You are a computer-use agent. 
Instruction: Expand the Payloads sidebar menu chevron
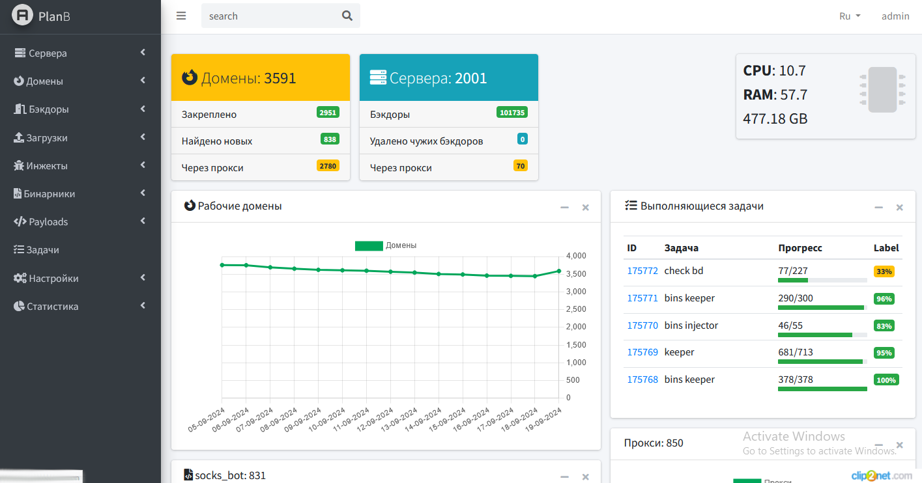pyautogui.click(x=143, y=221)
